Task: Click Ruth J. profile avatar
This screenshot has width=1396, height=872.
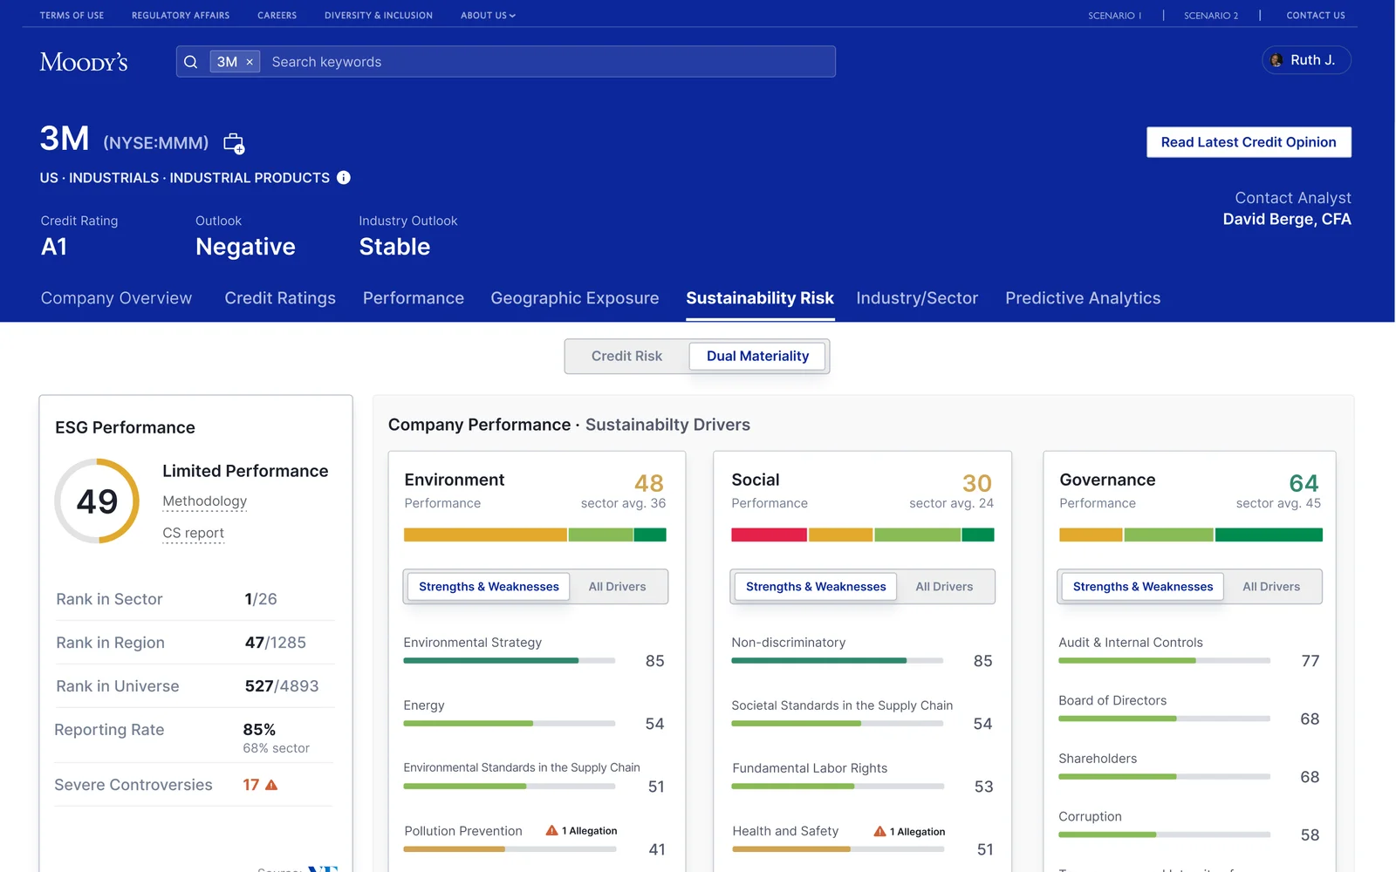Action: pyautogui.click(x=1276, y=60)
